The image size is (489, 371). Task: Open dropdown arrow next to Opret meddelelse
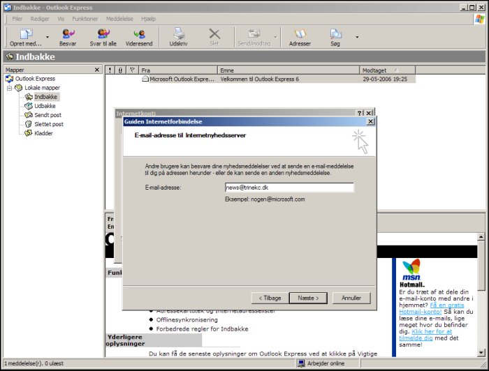[x=48, y=37]
